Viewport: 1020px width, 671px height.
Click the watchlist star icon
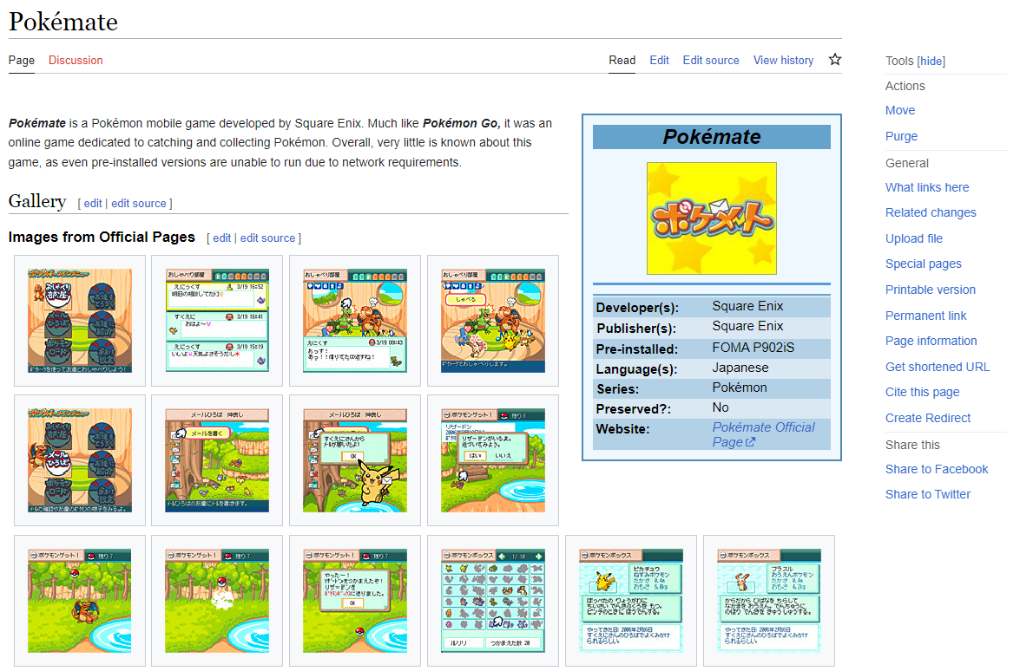click(834, 60)
